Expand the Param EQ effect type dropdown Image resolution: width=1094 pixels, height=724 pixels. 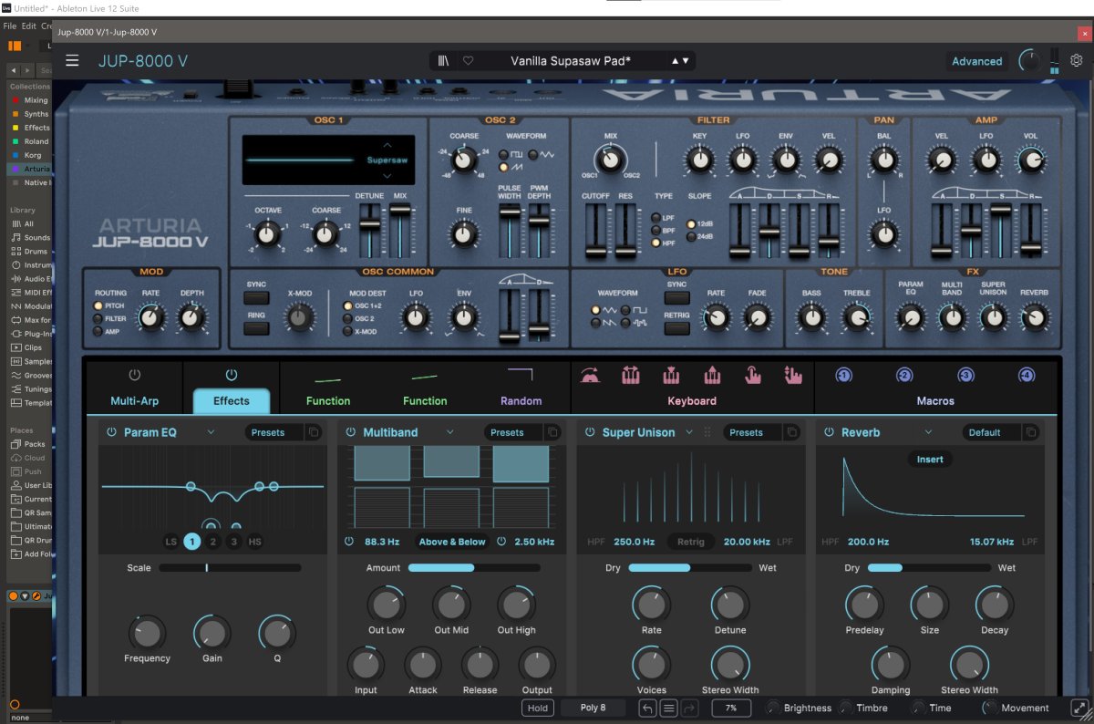pos(211,432)
